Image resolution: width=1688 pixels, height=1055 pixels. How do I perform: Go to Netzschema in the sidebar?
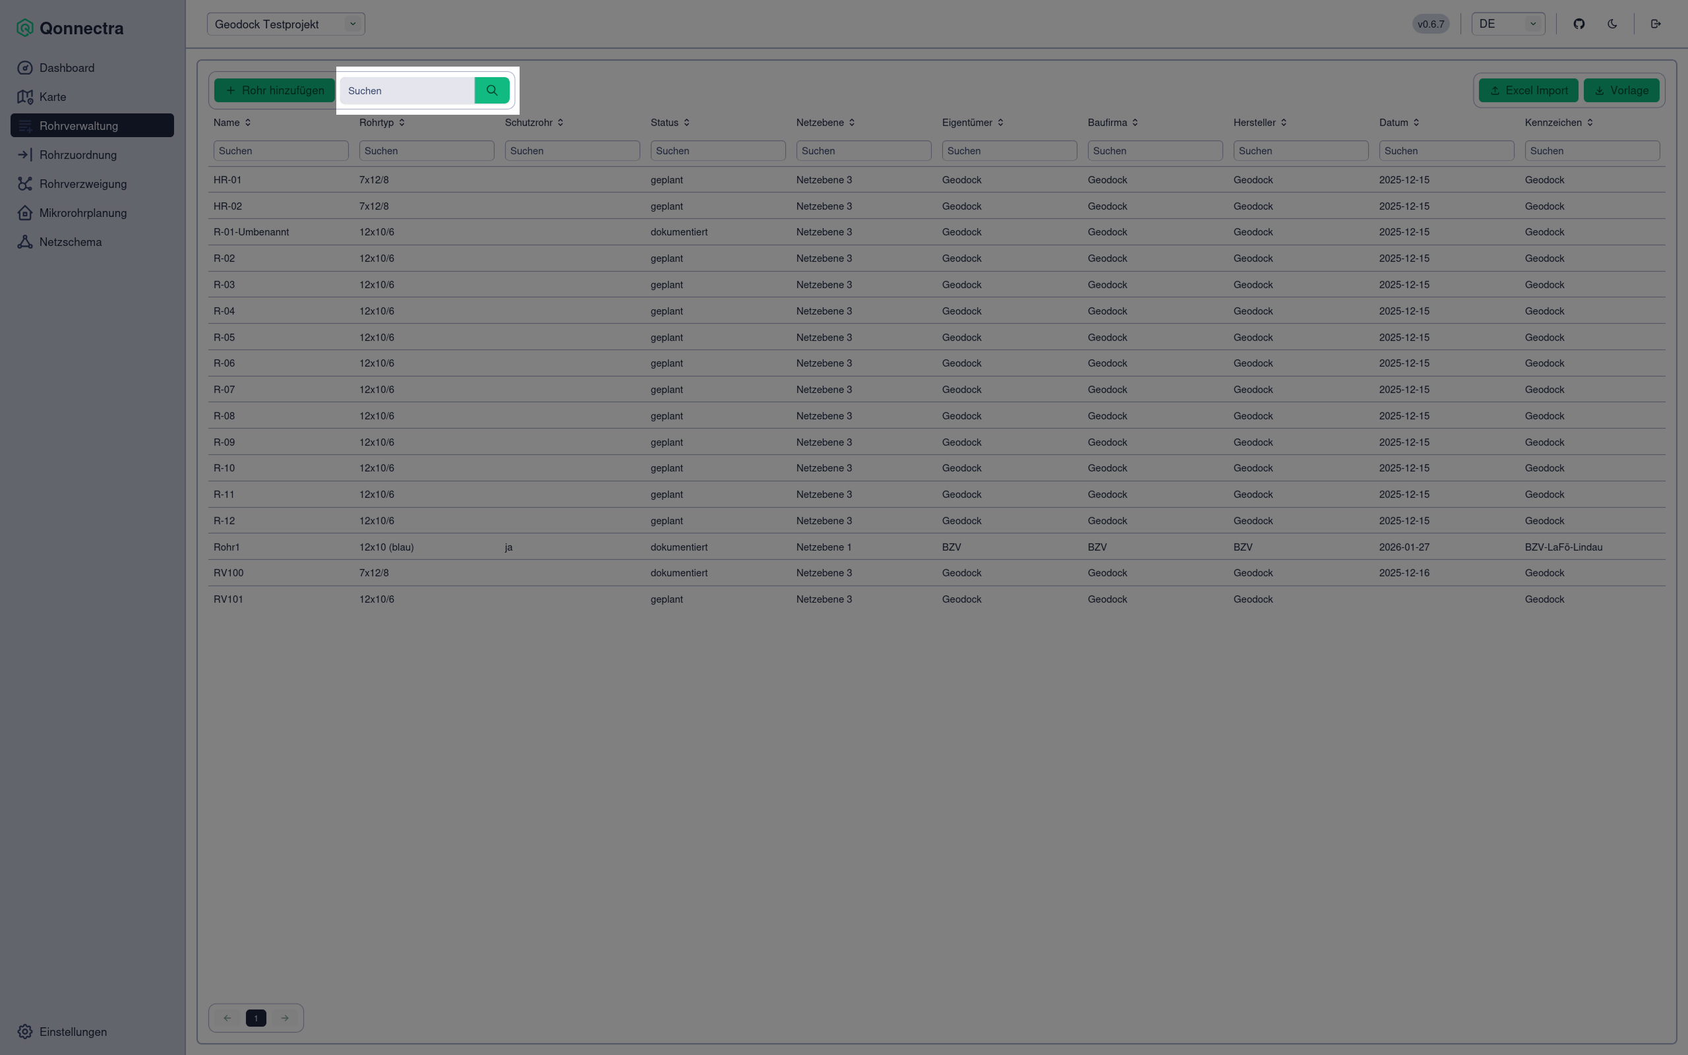click(70, 242)
